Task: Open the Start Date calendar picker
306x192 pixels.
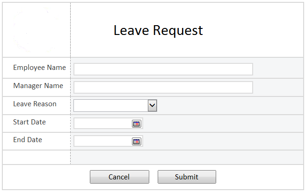Action: 137,123
